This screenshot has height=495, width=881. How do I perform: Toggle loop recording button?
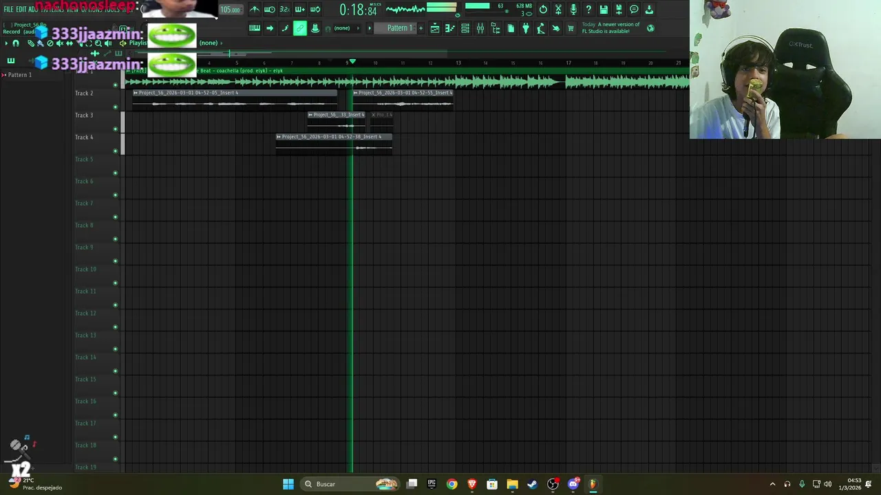(x=315, y=10)
